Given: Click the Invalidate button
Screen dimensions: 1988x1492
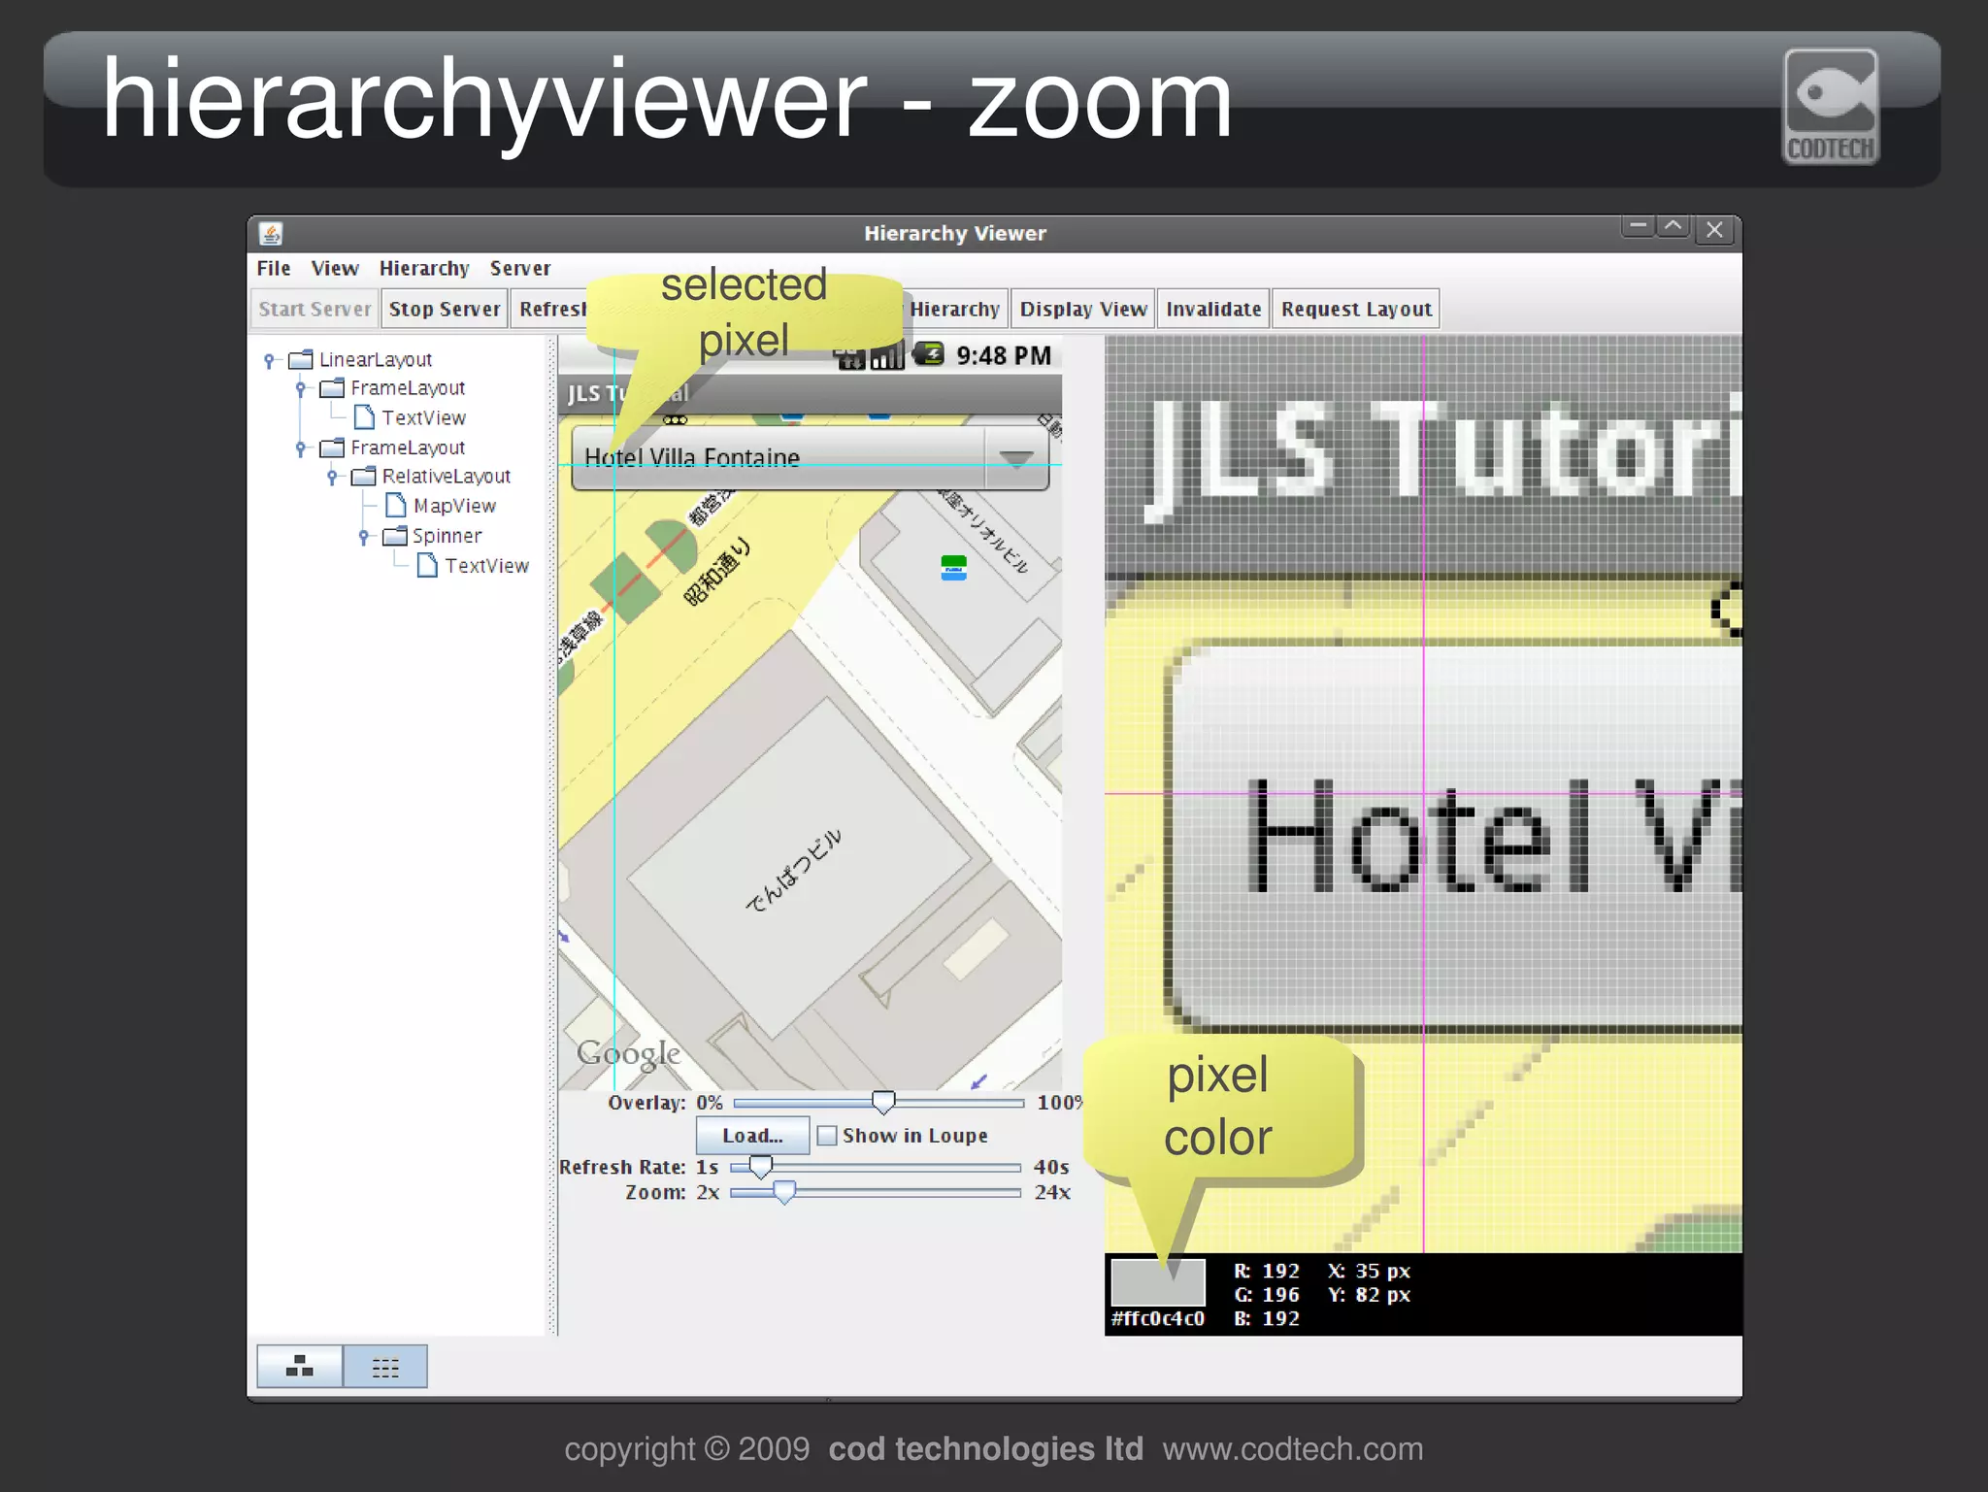Looking at the screenshot, I should tap(1213, 309).
